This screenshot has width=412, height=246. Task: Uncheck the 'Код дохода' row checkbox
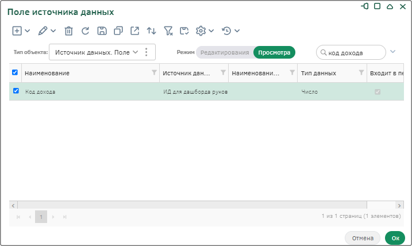coord(16,91)
